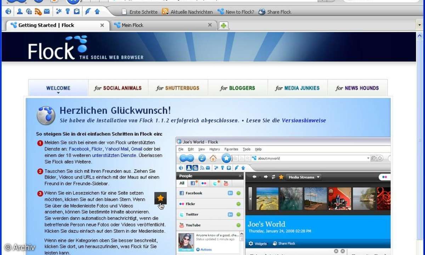Open the Accounts and Services key icon
The width and height of the screenshot is (425, 255).
pos(68,12)
